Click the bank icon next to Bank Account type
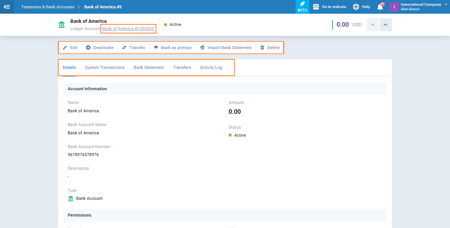Image resolution: width=450 pixels, height=228 pixels. [x=71, y=198]
